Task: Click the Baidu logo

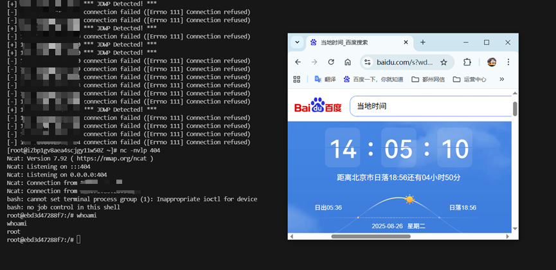Action: click(318, 106)
